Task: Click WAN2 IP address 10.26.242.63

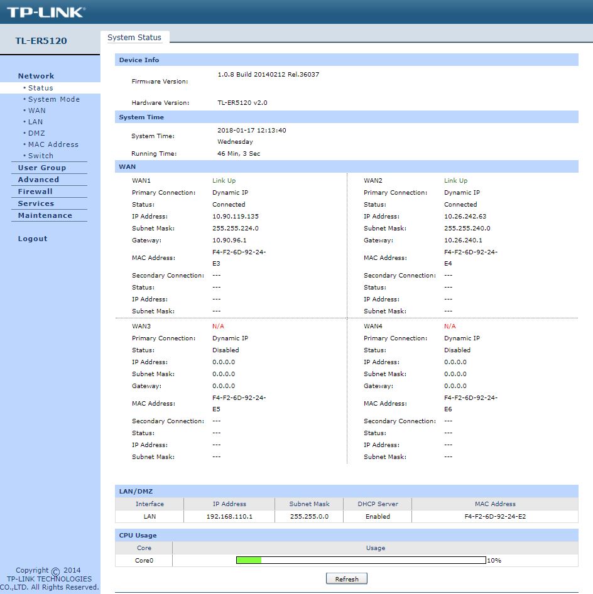Action: 465,216
